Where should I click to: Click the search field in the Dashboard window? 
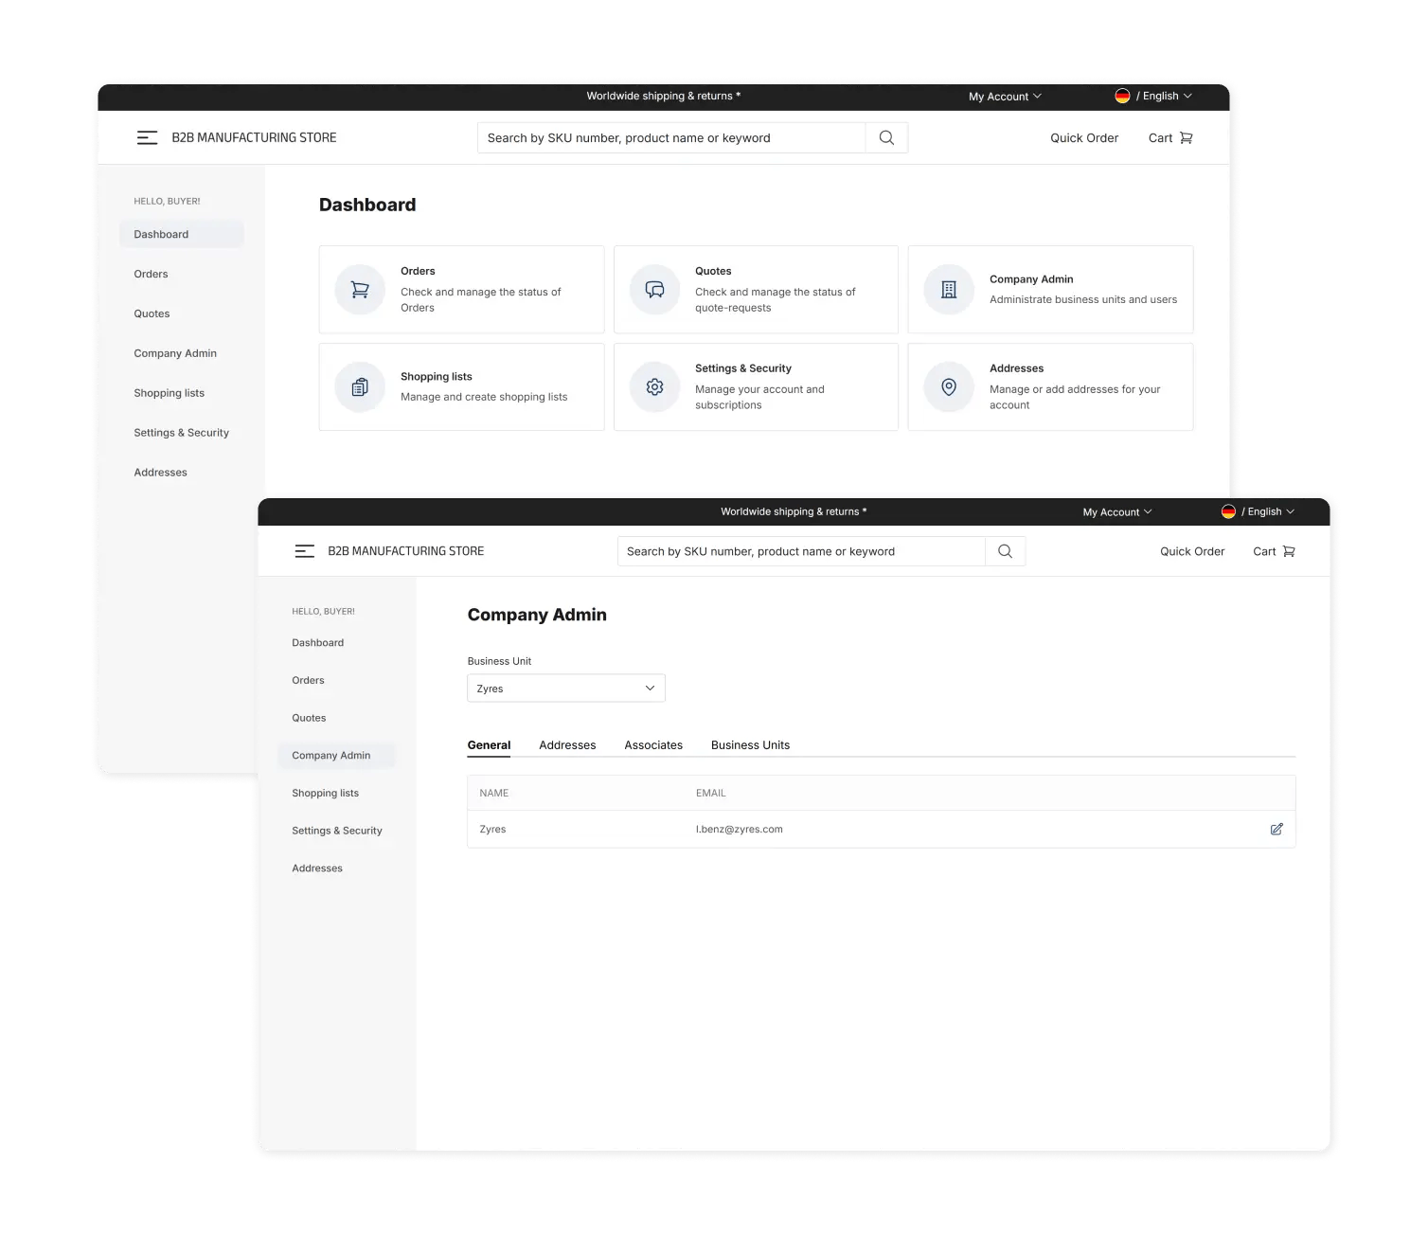point(670,137)
